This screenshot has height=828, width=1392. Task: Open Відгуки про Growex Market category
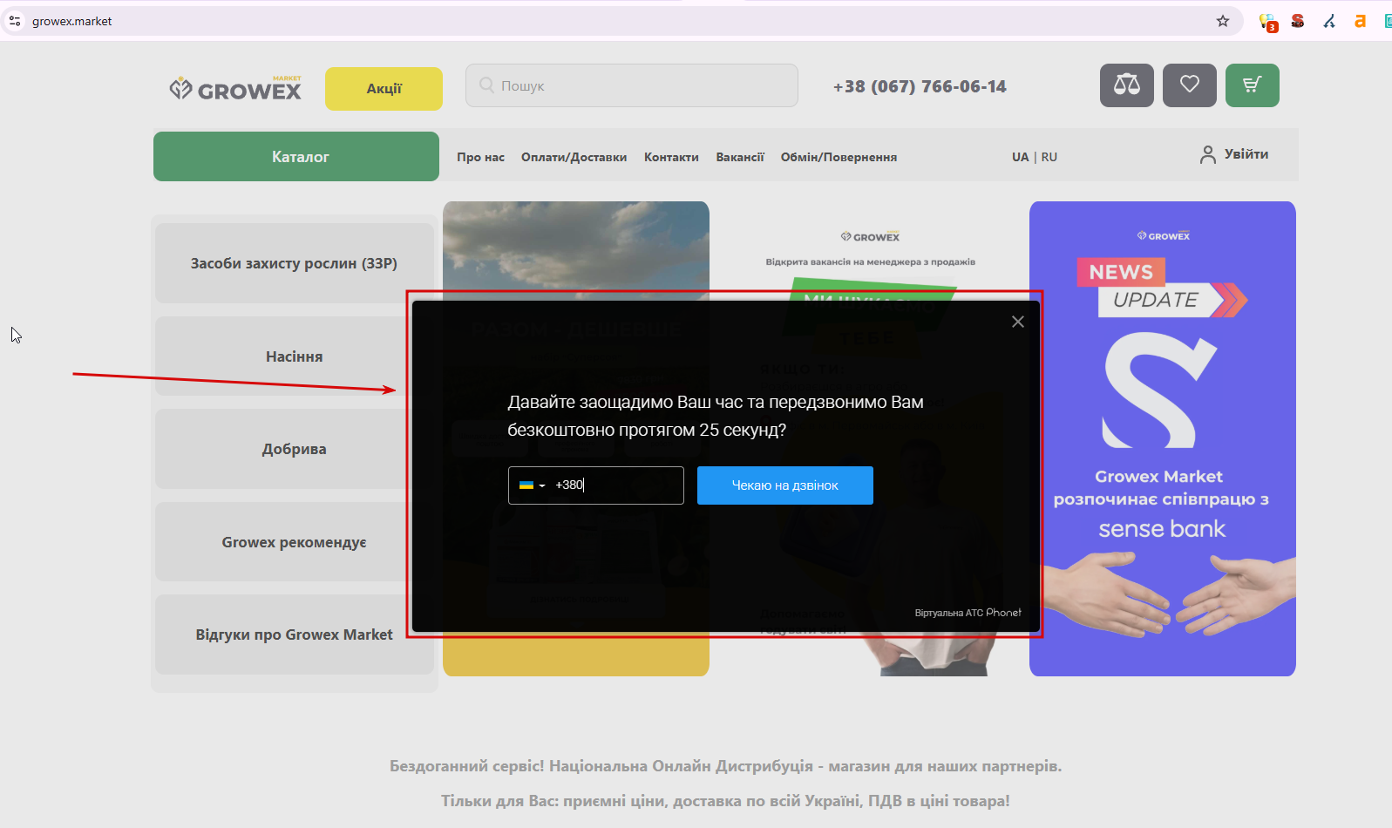click(x=295, y=635)
